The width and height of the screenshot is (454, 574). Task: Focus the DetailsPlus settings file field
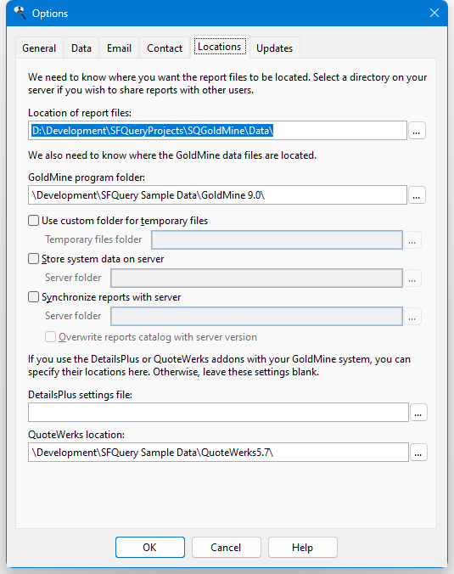(x=218, y=412)
